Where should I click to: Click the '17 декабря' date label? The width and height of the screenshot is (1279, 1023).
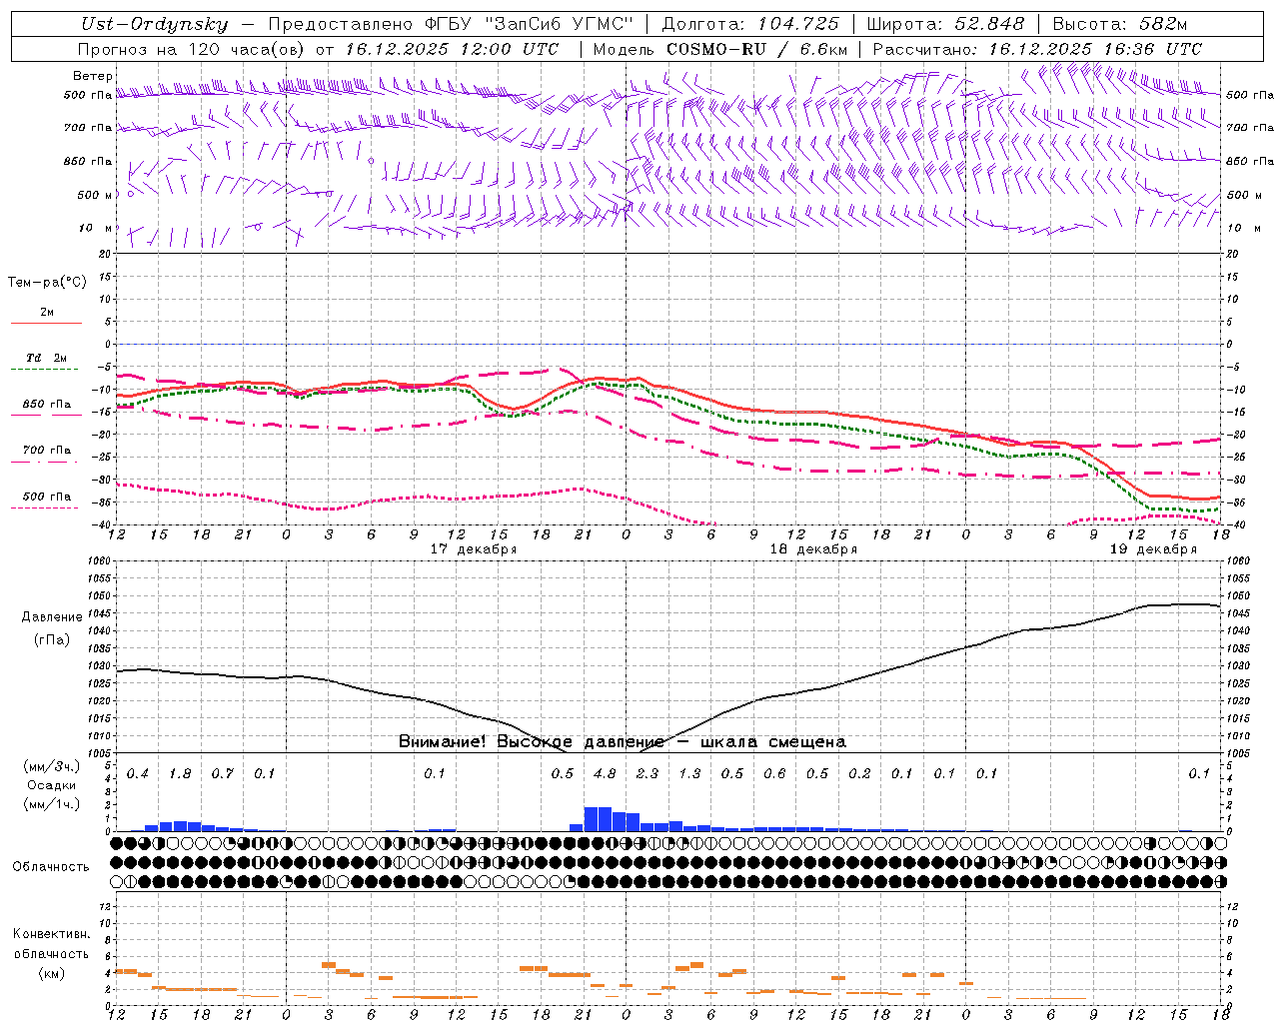[x=474, y=549]
